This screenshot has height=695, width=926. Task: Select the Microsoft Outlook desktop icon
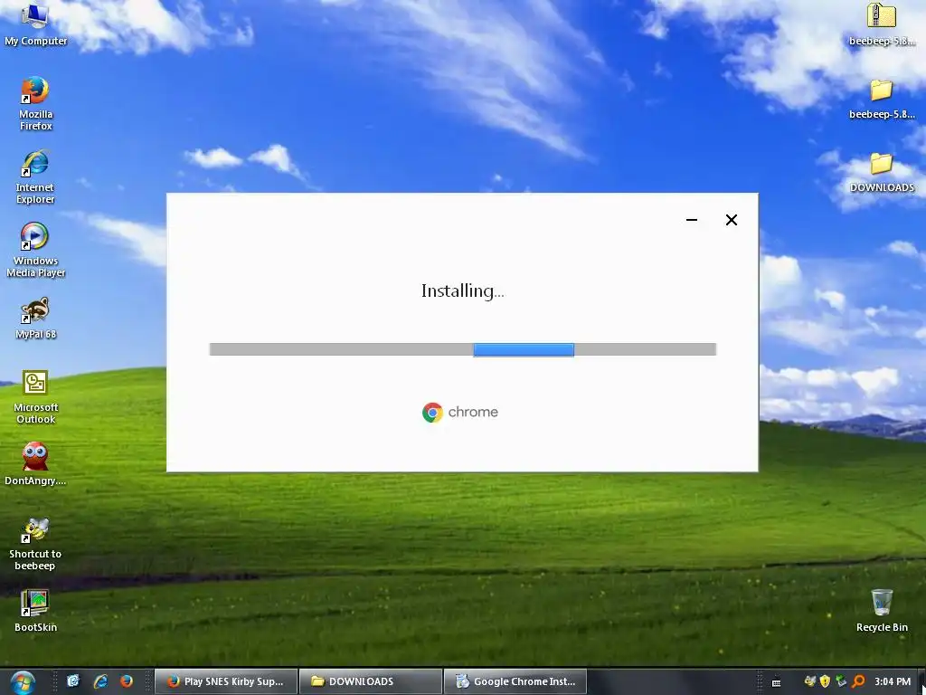tap(35, 396)
